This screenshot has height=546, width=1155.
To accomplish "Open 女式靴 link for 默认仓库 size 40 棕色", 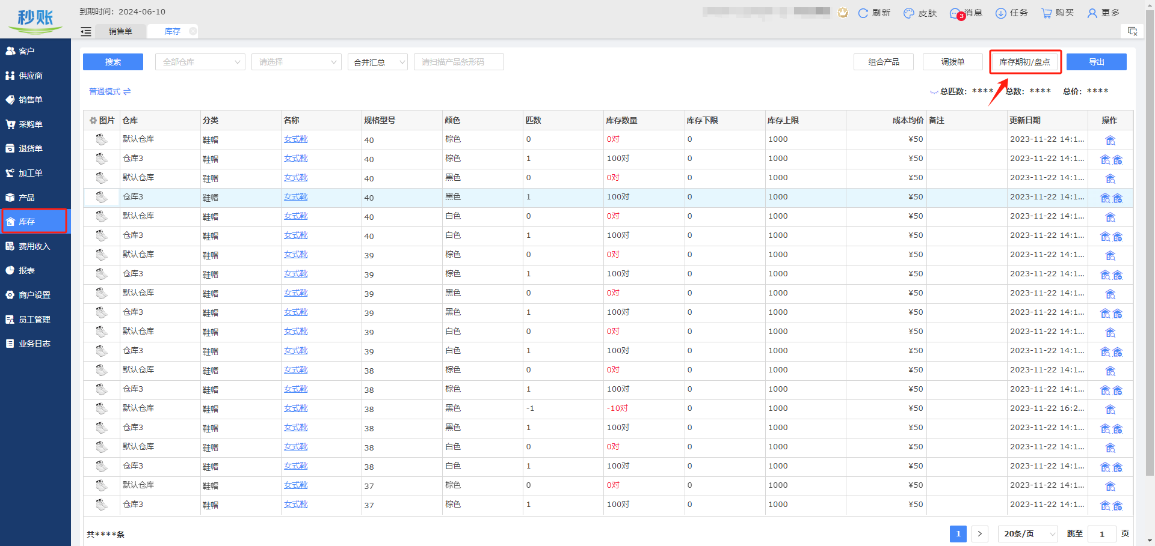I will 296,139.
